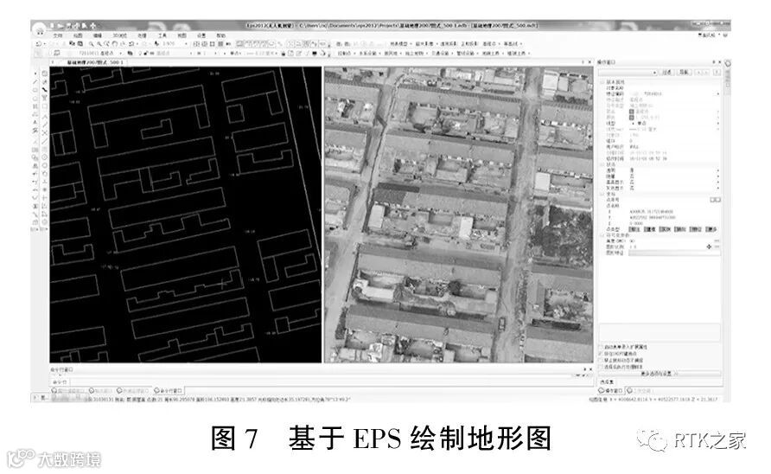Close the 基础地理 map document view
This screenshot has width=771, height=474.
(x=590, y=62)
